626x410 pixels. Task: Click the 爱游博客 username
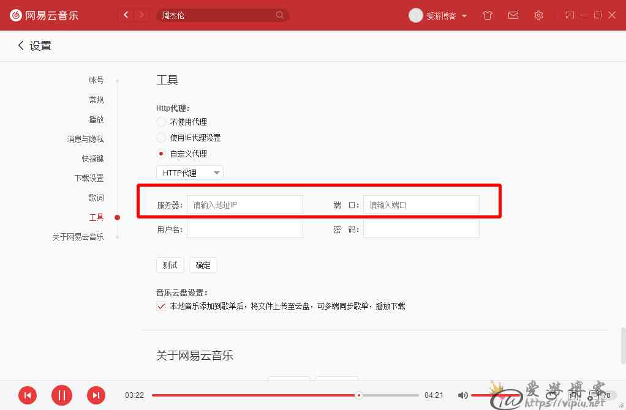click(x=441, y=16)
